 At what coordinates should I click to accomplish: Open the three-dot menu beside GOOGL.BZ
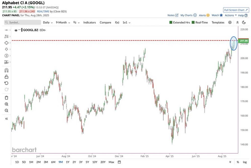coord(20,30)
